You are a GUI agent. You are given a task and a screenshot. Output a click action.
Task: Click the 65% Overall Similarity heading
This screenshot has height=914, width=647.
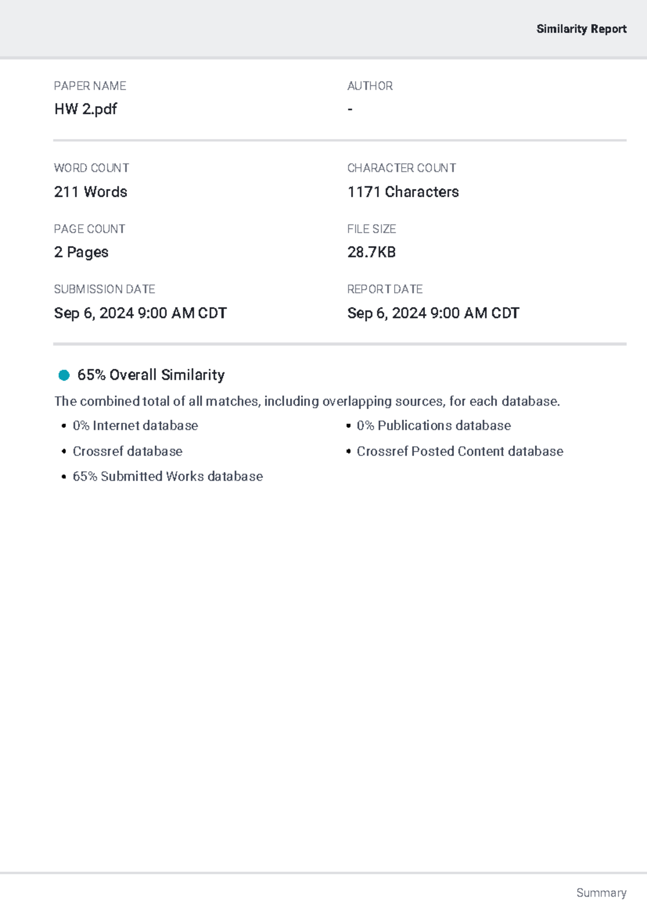(151, 375)
